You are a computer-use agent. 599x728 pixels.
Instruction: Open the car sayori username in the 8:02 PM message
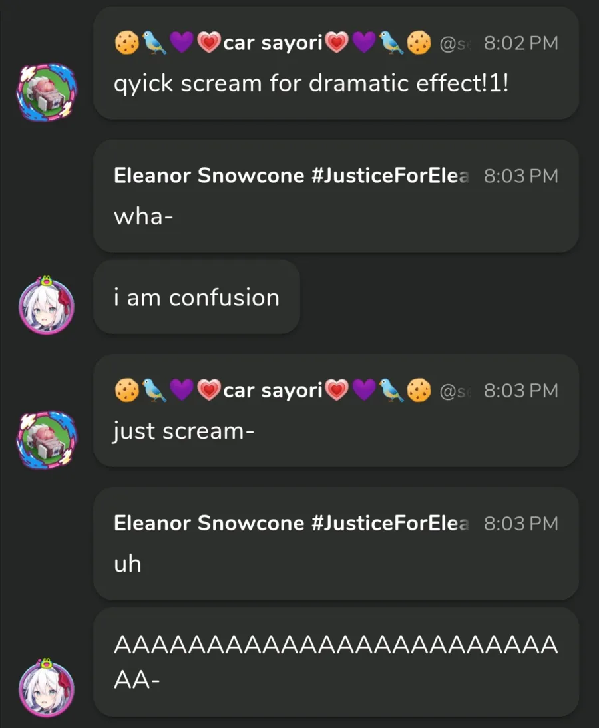(x=273, y=43)
